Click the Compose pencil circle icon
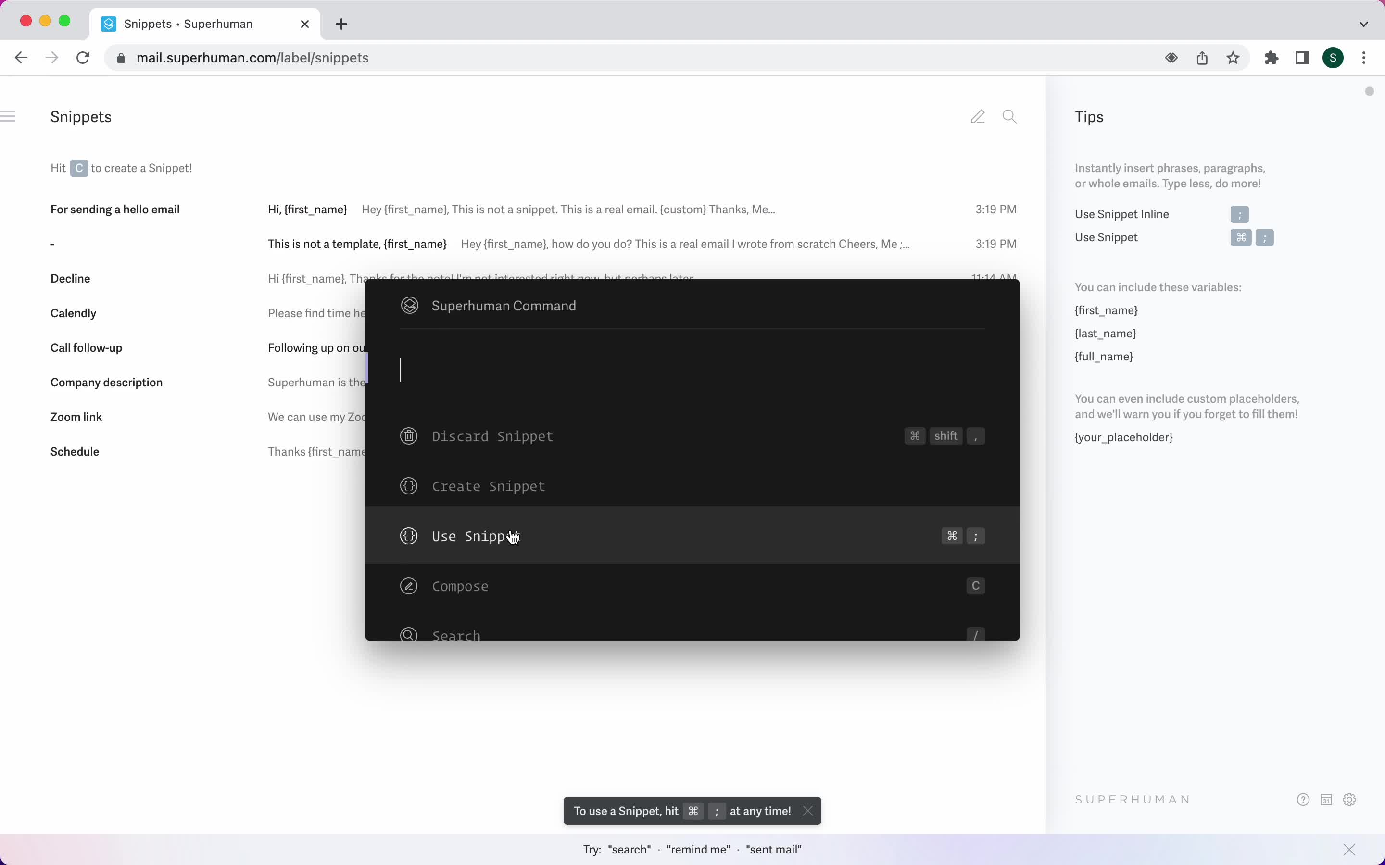Screen dimensions: 1385x865 pos(409,586)
